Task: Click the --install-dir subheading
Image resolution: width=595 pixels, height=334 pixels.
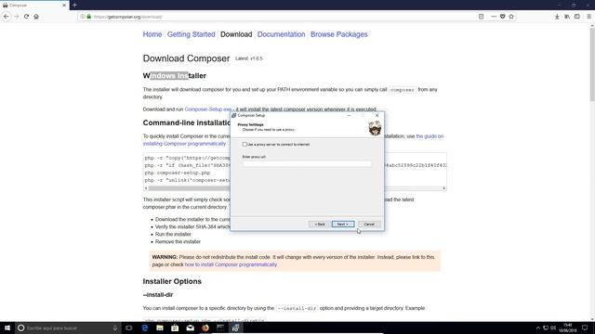Action: [x=158, y=295]
